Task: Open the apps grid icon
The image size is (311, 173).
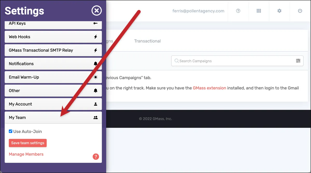Action: (259, 11)
